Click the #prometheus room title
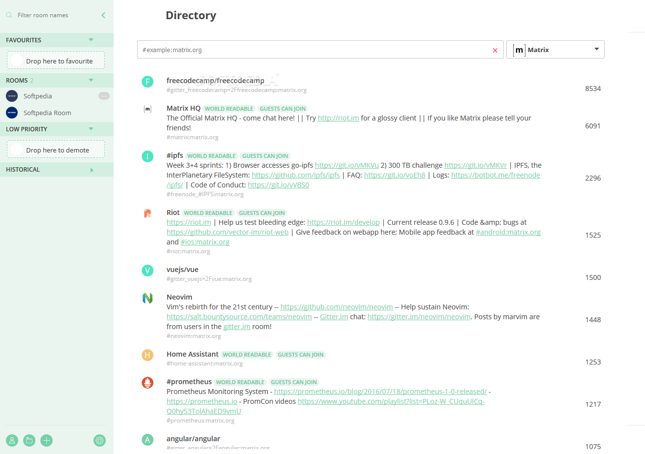 [189, 382]
